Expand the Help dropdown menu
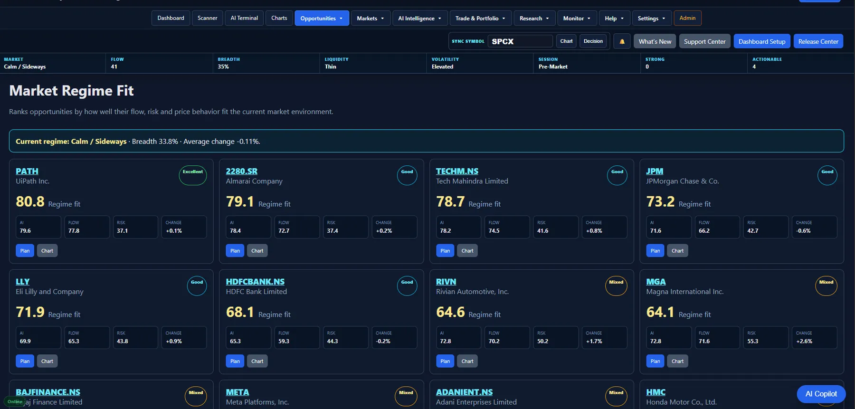Screen dimensions: 855x409 pos(614,18)
